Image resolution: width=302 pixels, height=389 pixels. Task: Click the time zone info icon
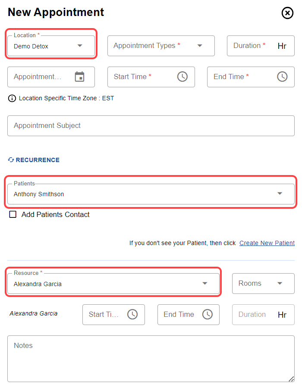pos(12,99)
